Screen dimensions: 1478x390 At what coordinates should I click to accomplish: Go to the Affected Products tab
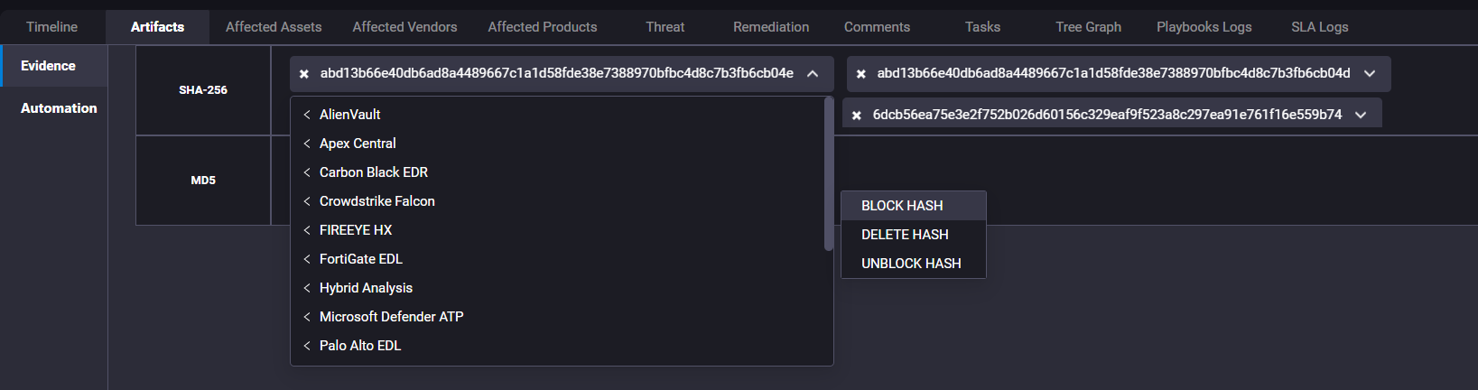coord(543,27)
